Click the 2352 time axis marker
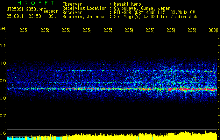220x140 pixels. 45,30
